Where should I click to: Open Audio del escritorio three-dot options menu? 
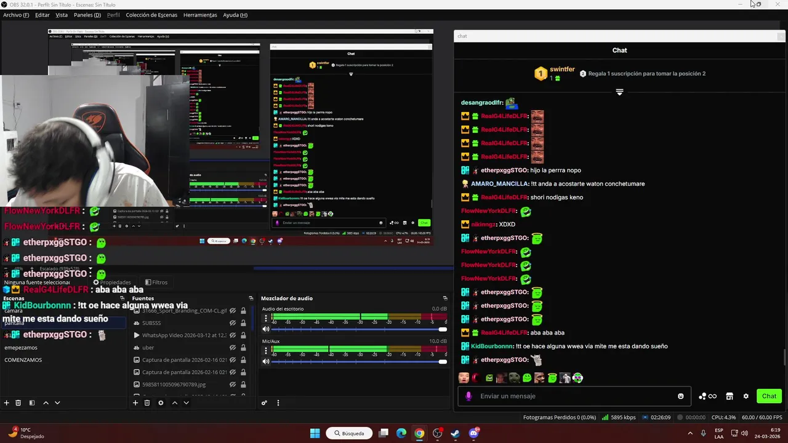click(x=266, y=318)
